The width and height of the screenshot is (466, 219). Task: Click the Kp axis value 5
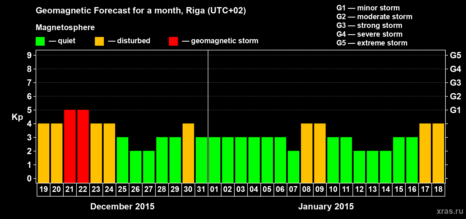coord(29,110)
